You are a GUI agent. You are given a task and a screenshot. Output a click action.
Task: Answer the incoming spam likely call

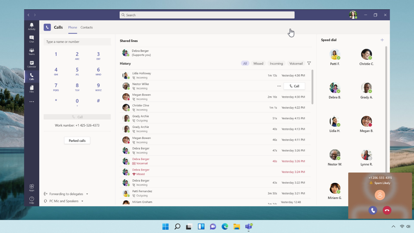373,210
